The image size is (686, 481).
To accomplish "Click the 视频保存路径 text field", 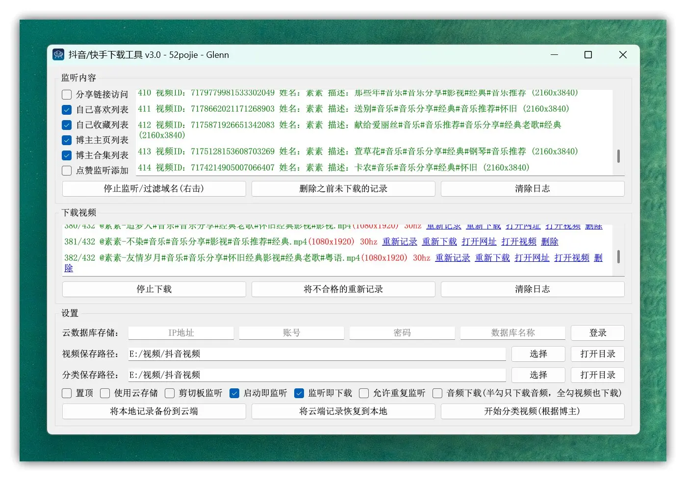I will coord(317,354).
